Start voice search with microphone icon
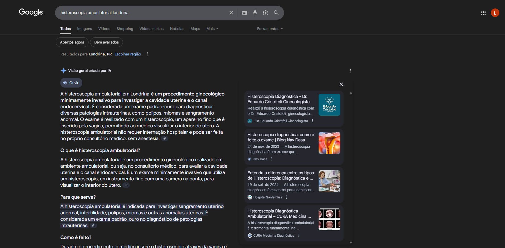This screenshot has width=505, height=248. [255, 13]
